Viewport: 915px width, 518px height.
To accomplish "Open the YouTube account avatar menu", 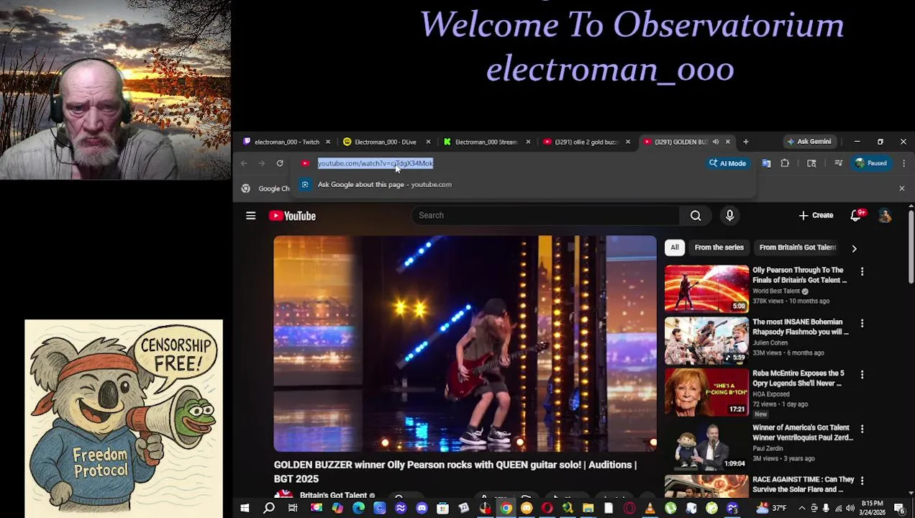I will pyautogui.click(x=885, y=215).
